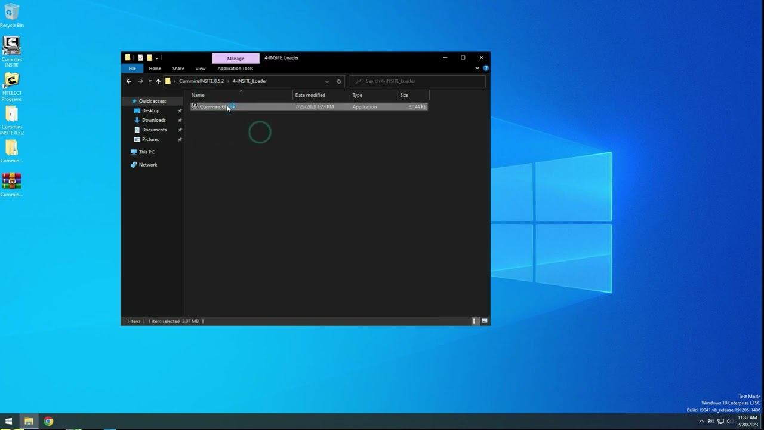
Task: Click the folder icon in the address bar
Action: pyautogui.click(x=168, y=81)
